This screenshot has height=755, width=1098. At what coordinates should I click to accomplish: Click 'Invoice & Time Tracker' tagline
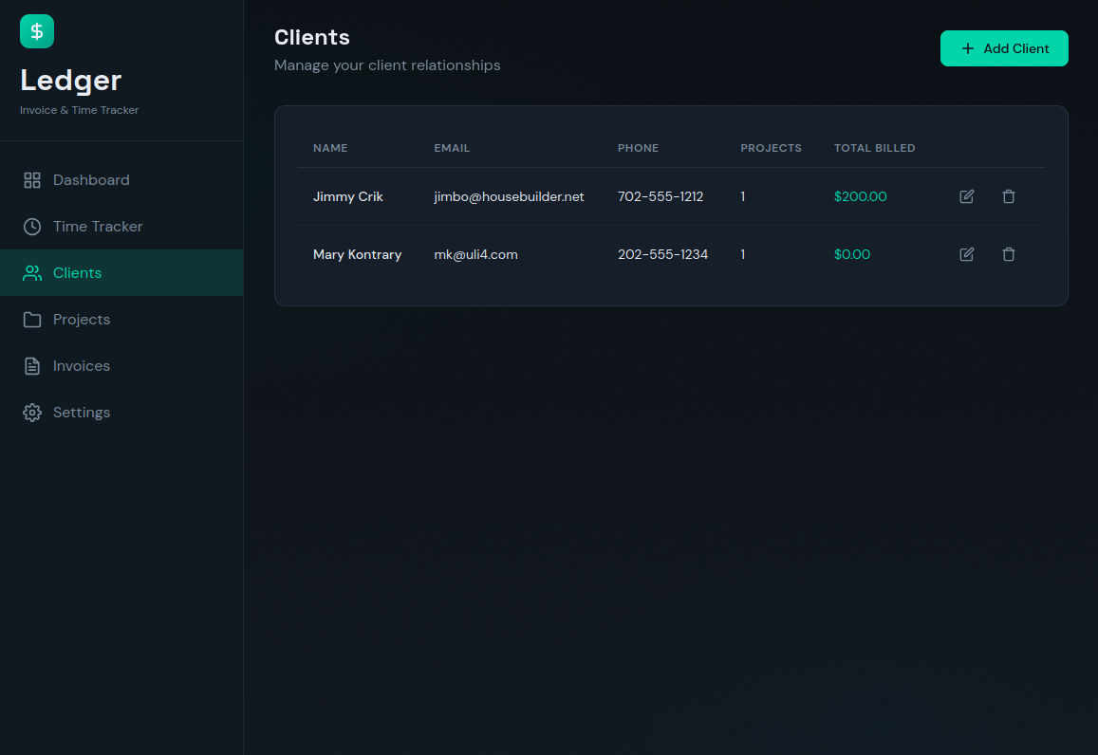click(79, 110)
